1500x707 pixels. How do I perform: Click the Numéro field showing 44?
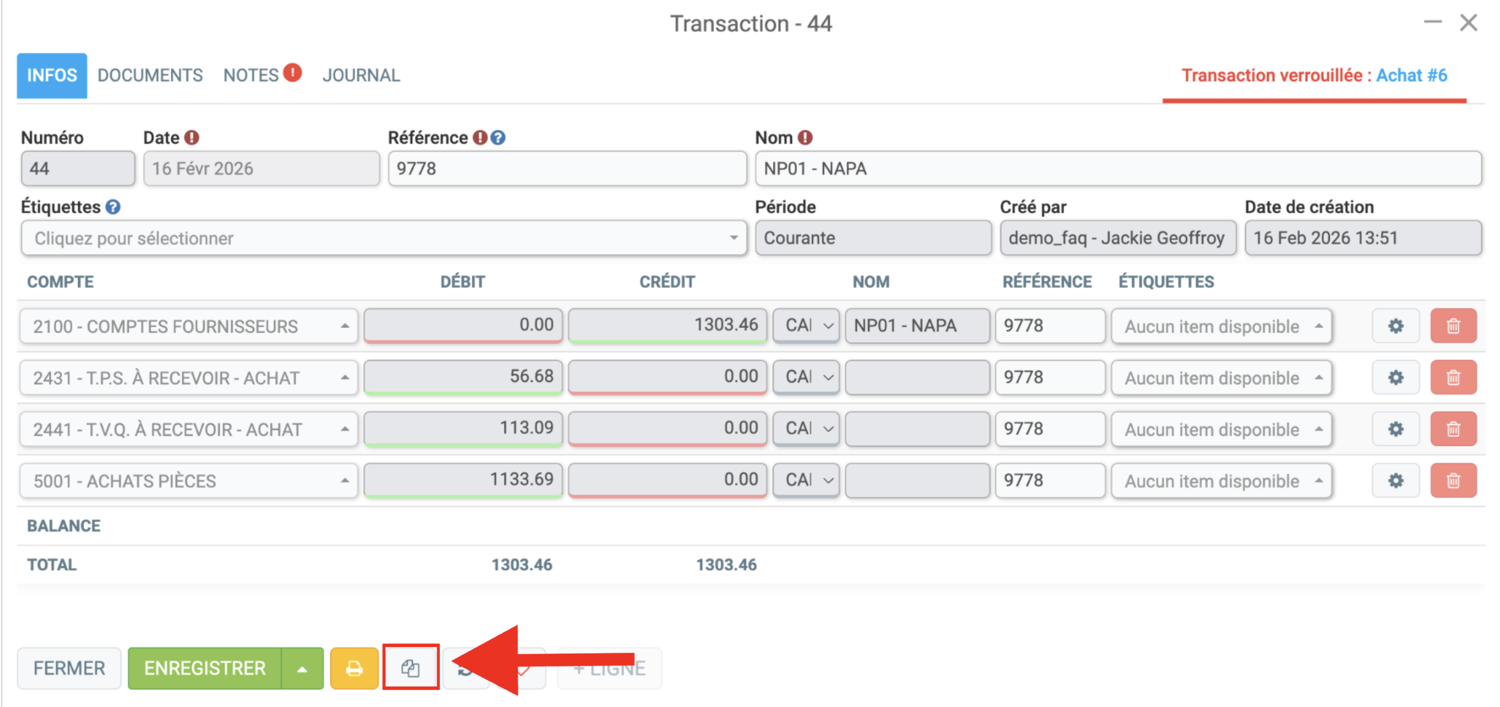pos(78,168)
